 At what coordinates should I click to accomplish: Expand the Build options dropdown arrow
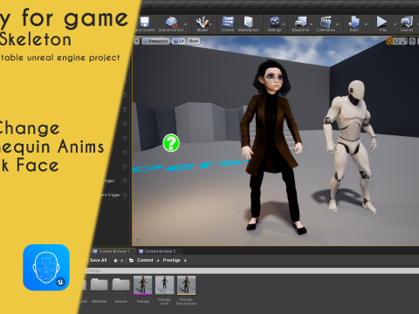click(x=366, y=24)
